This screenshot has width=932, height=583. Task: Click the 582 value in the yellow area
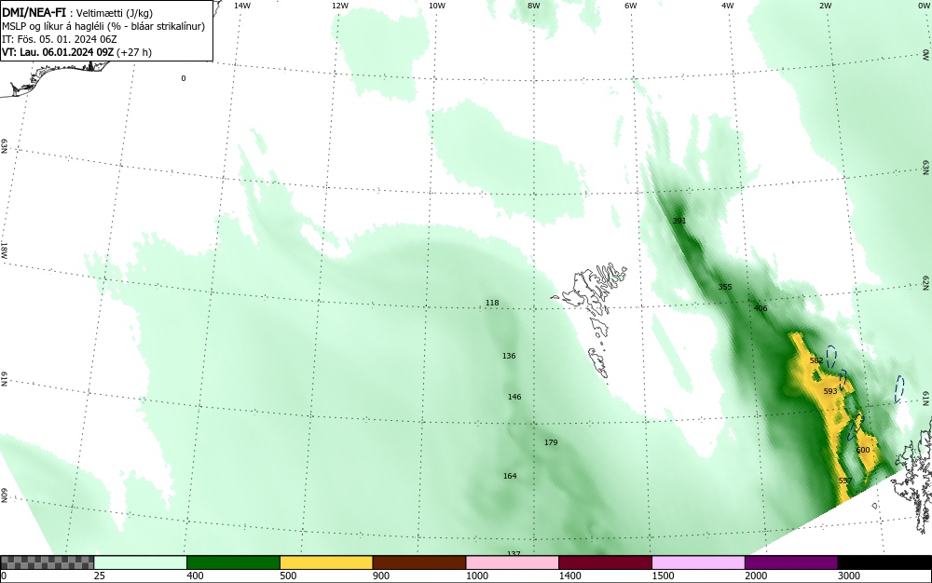tap(816, 360)
